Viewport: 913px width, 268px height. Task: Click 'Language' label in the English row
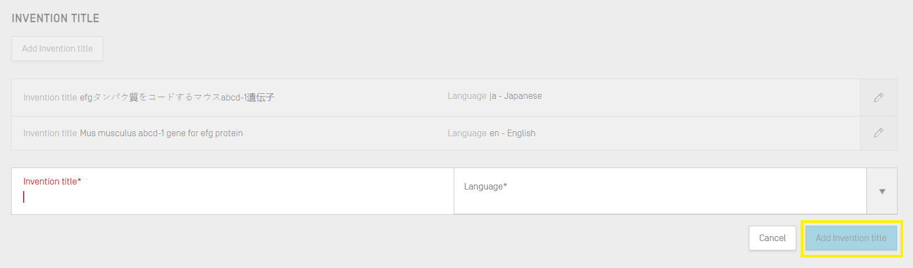tap(467, 133)
